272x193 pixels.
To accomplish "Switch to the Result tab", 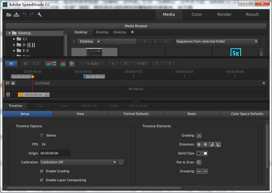I will 252,14.
